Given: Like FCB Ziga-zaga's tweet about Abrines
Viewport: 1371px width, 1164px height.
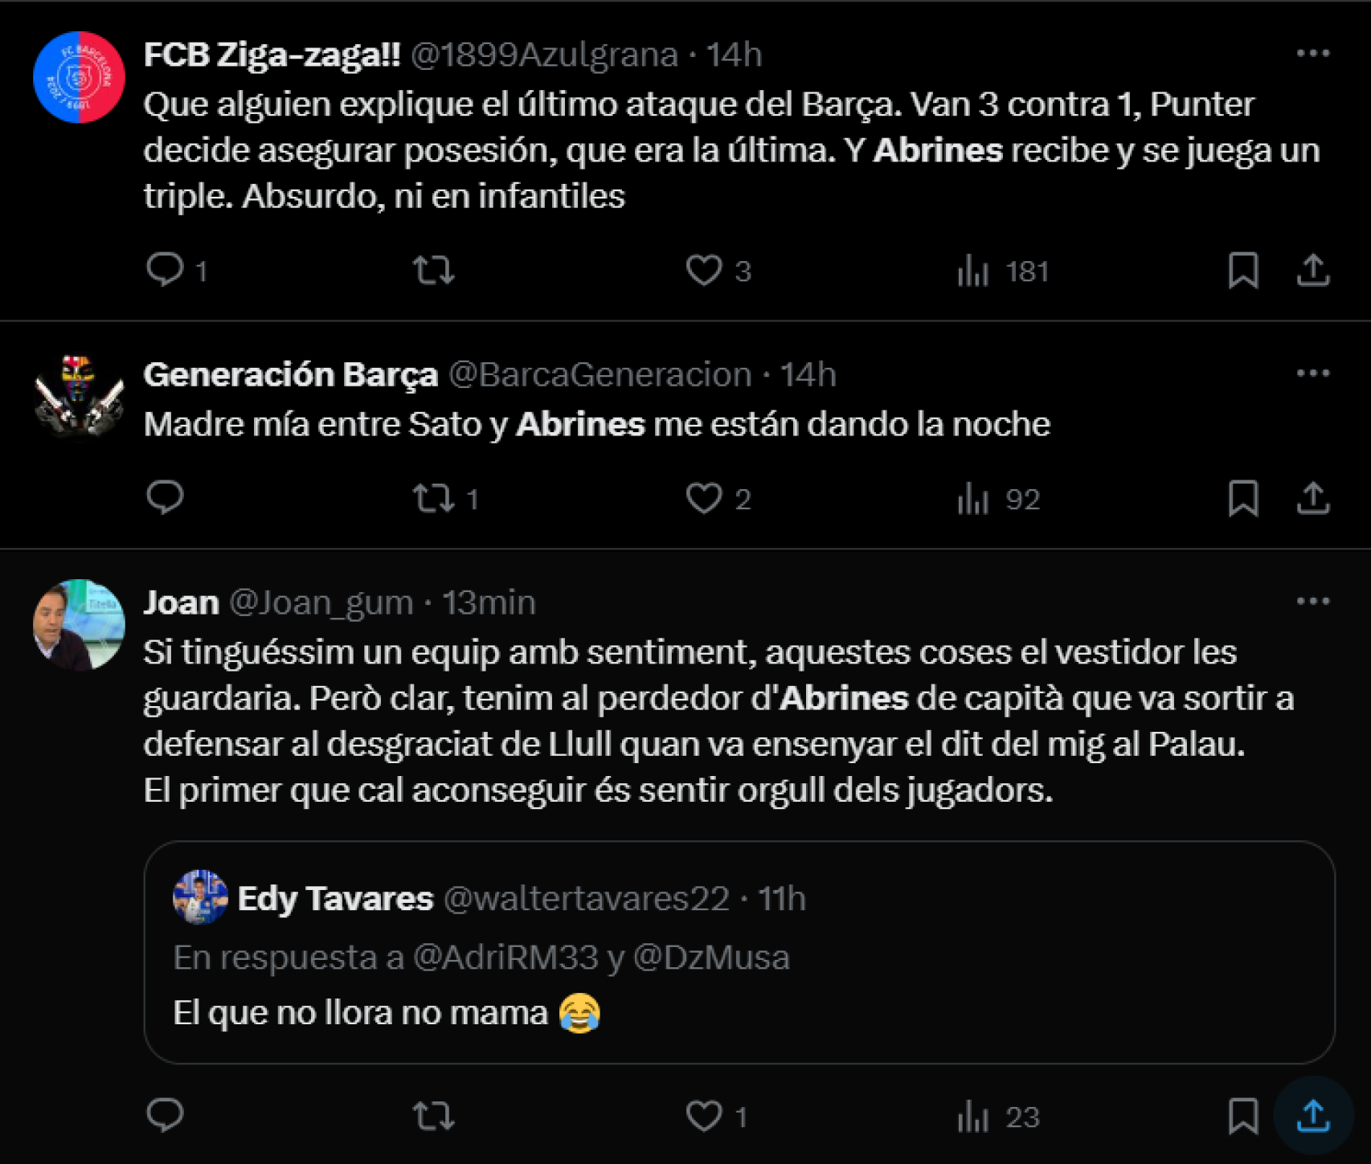Looking at the screenshot, I should point(706,271).
